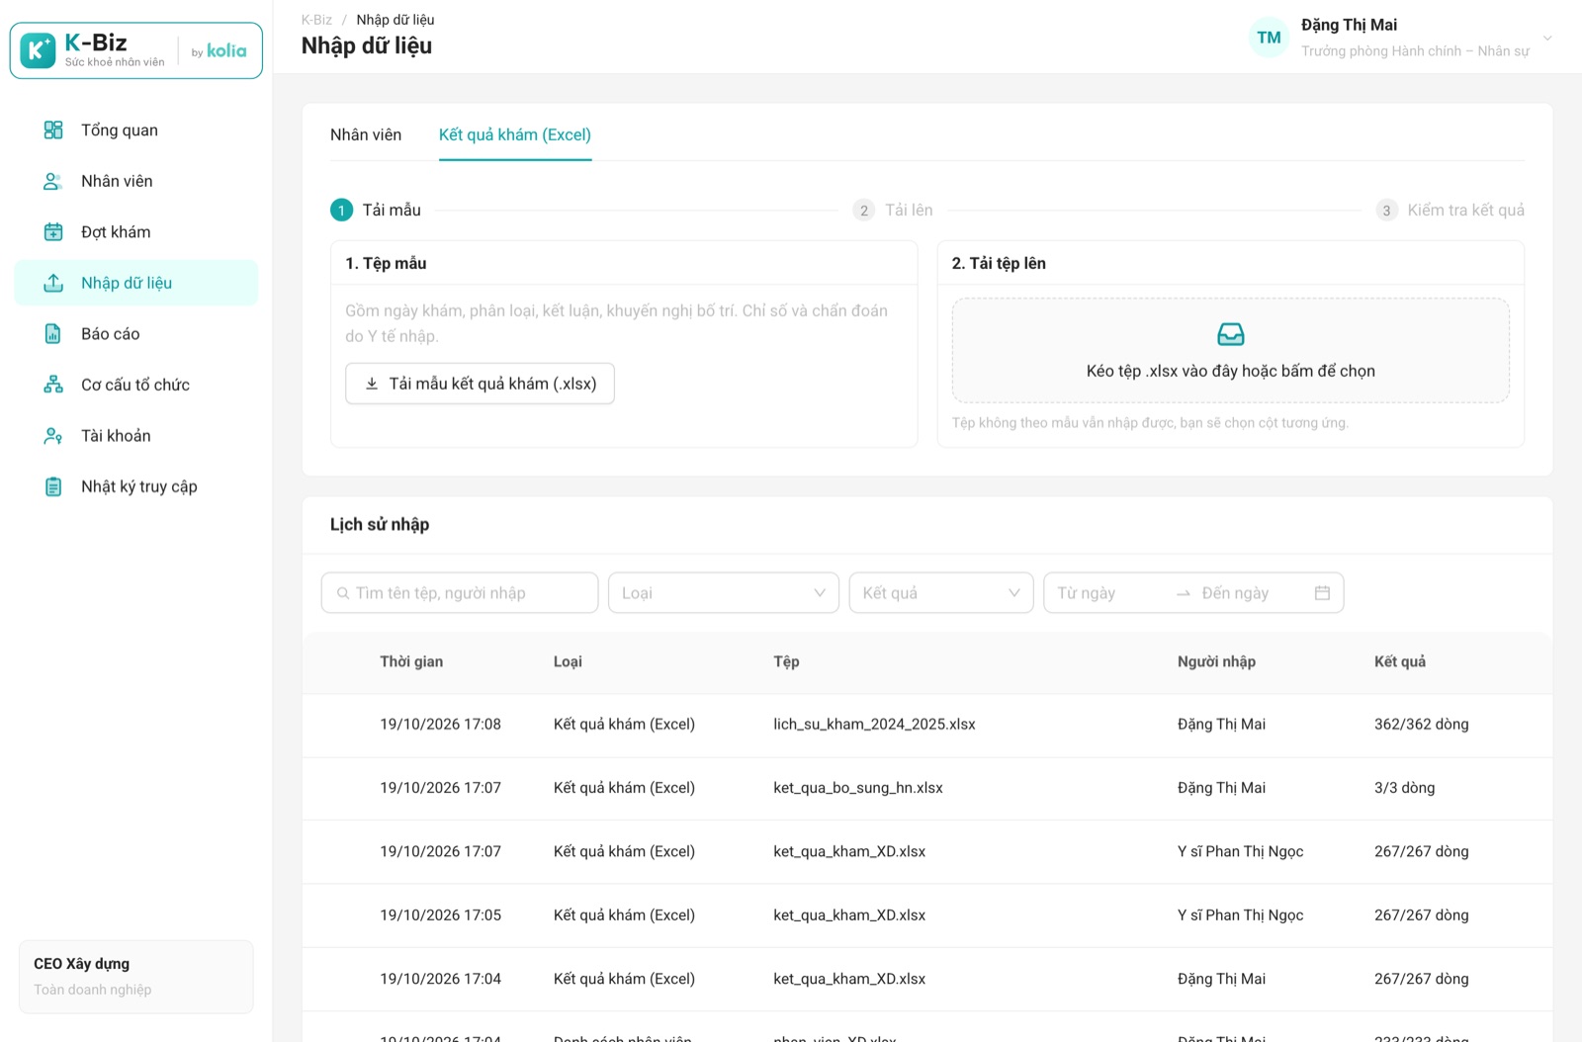
Task: Click step 3 Kiểm tra kết quả
Action: pyautogui.click(x=1450, y=210)
